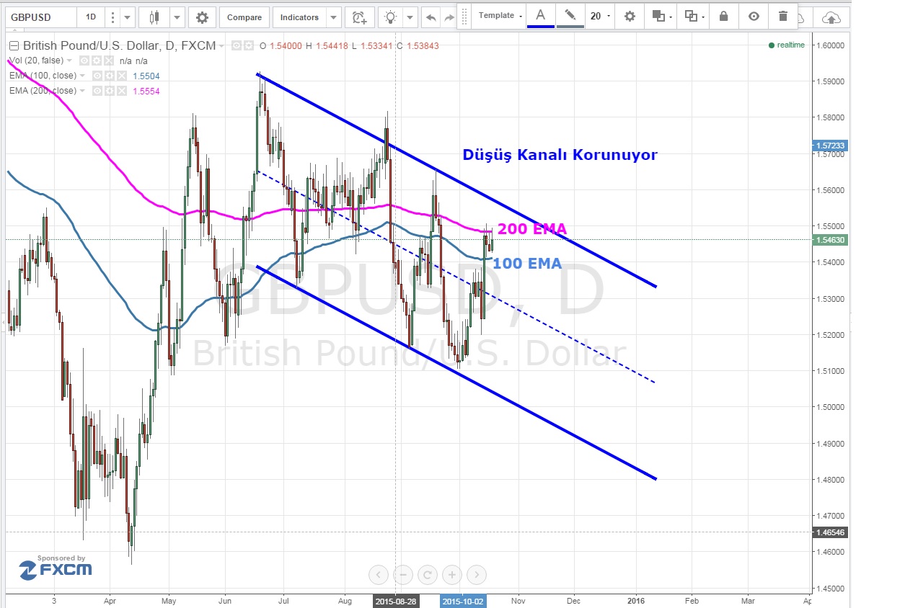Open the font size 20 dropdown
Screen dimensions: 918x608
click(599, 16)
